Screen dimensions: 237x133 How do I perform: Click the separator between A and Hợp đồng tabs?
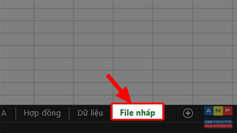(x=16, y=113)
